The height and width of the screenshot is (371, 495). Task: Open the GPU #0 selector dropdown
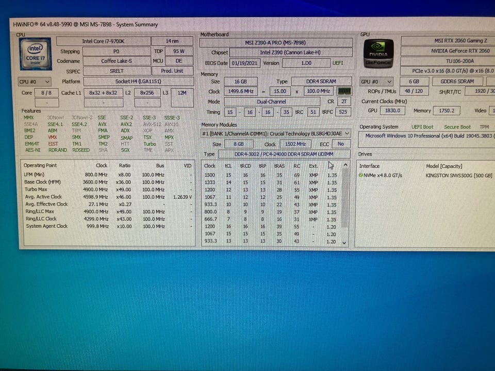point(376,81)
